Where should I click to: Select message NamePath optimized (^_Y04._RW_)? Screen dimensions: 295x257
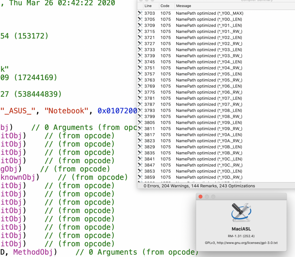(209, 68)
